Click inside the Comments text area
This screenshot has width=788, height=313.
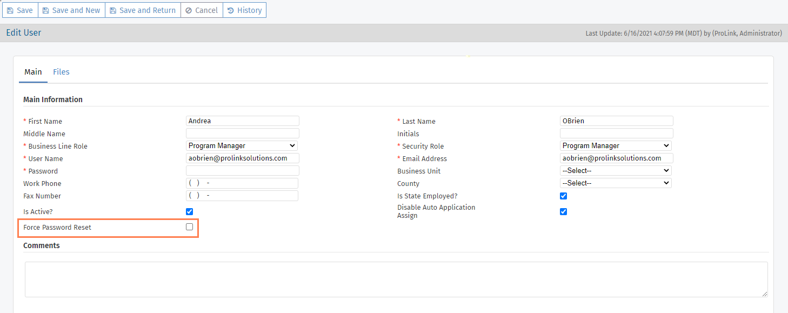(396, 279)
